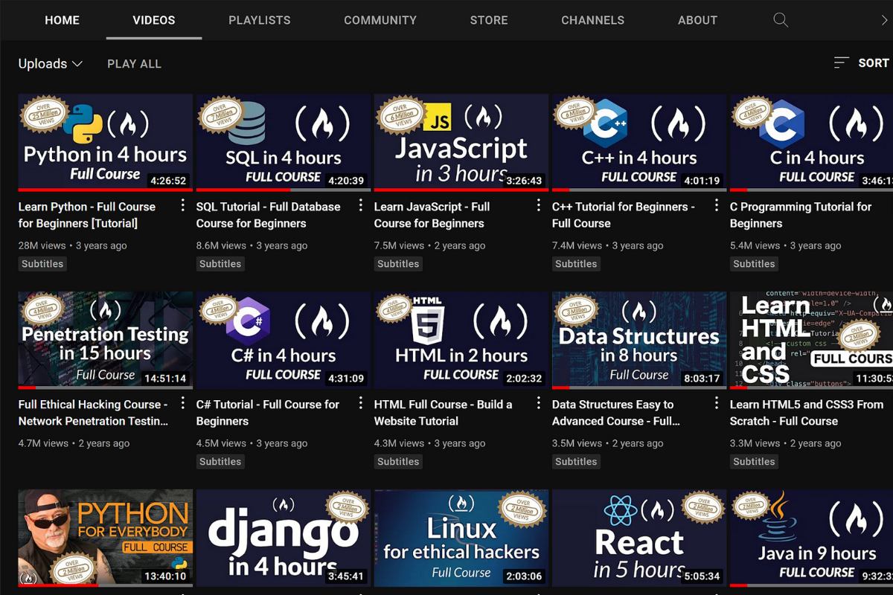Open options menu for Data Structures video
Screen dimensions: 893x595
point(717,403)
